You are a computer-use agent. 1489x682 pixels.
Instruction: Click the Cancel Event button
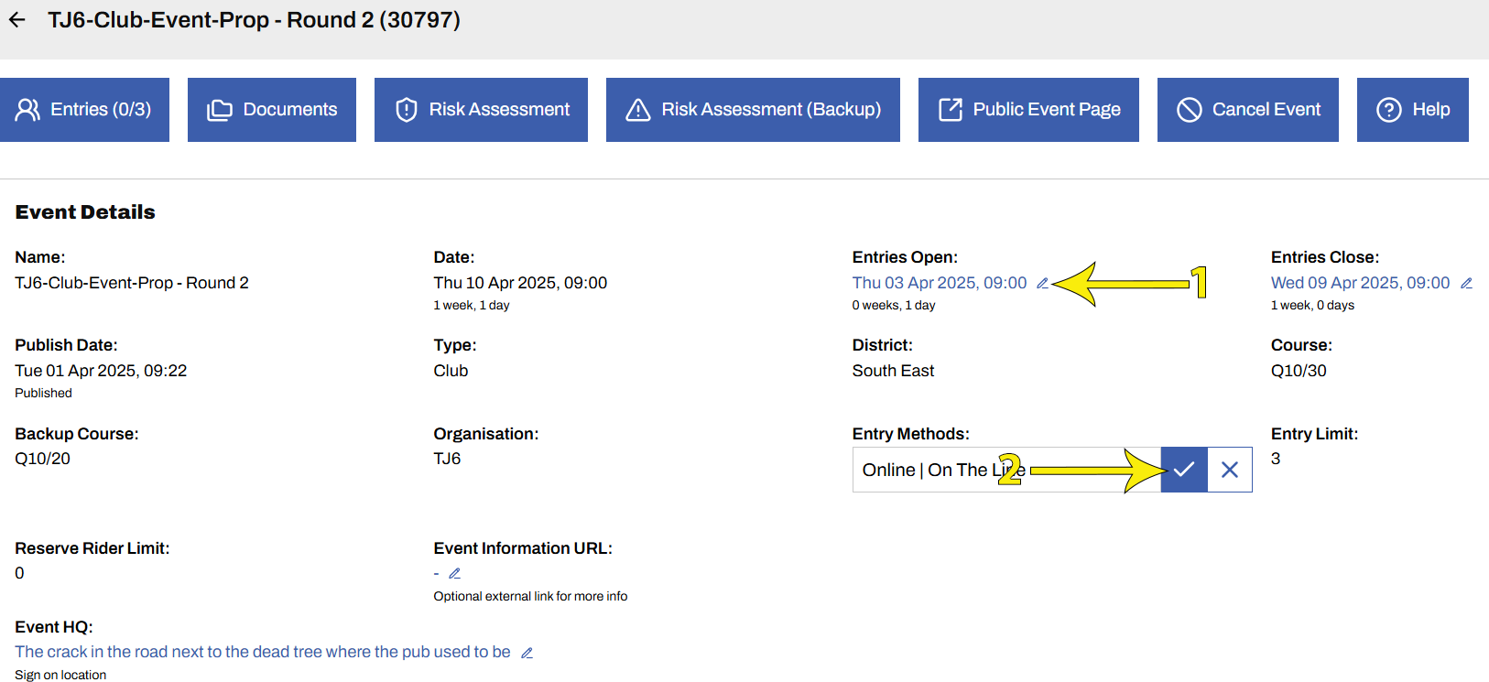point(1248,110)
